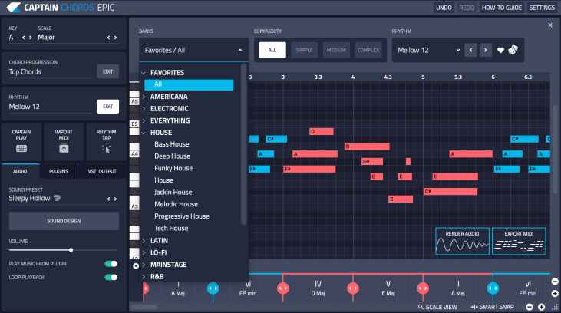Viewport: 561px width, 313px height.
Task: Favorite the rhythm with the heart icon
Action: (x=501, y=51)
